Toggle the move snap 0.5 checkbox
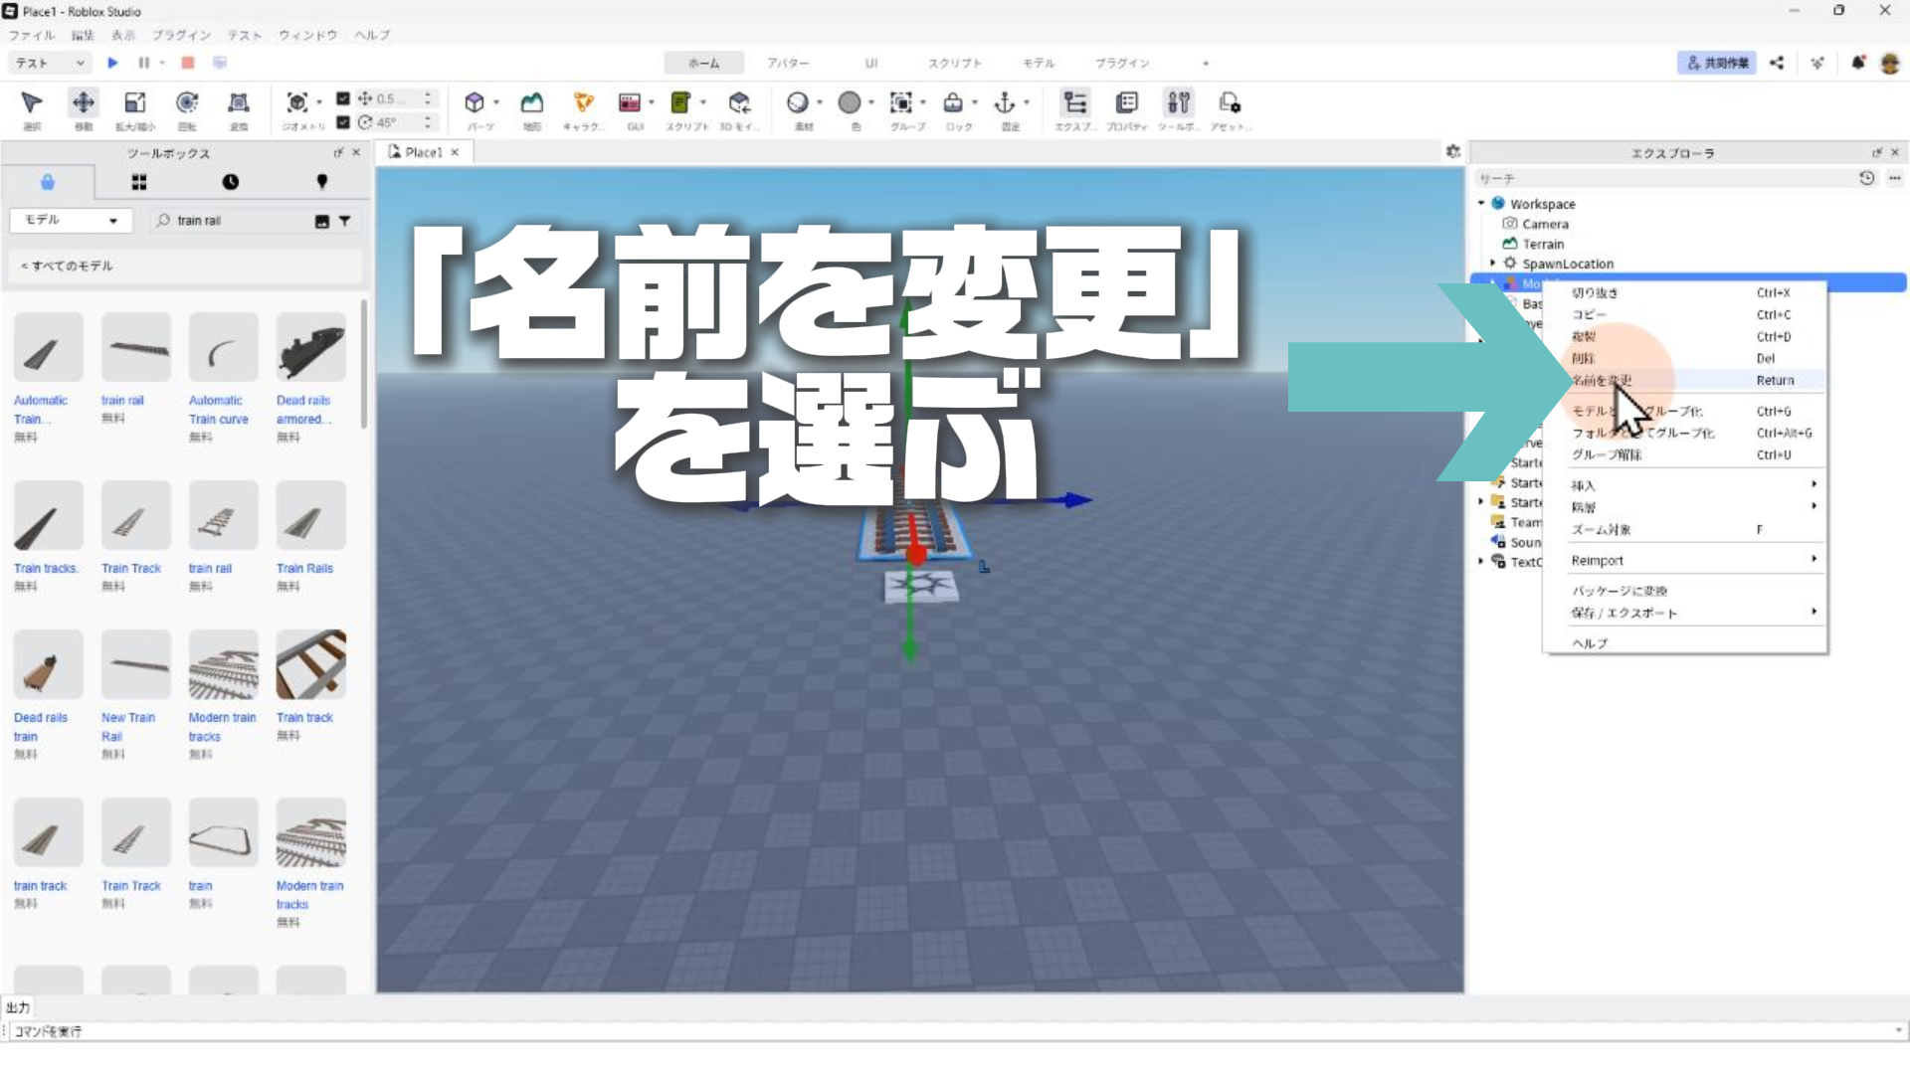 pyautogui.click(x=343, y=98)
